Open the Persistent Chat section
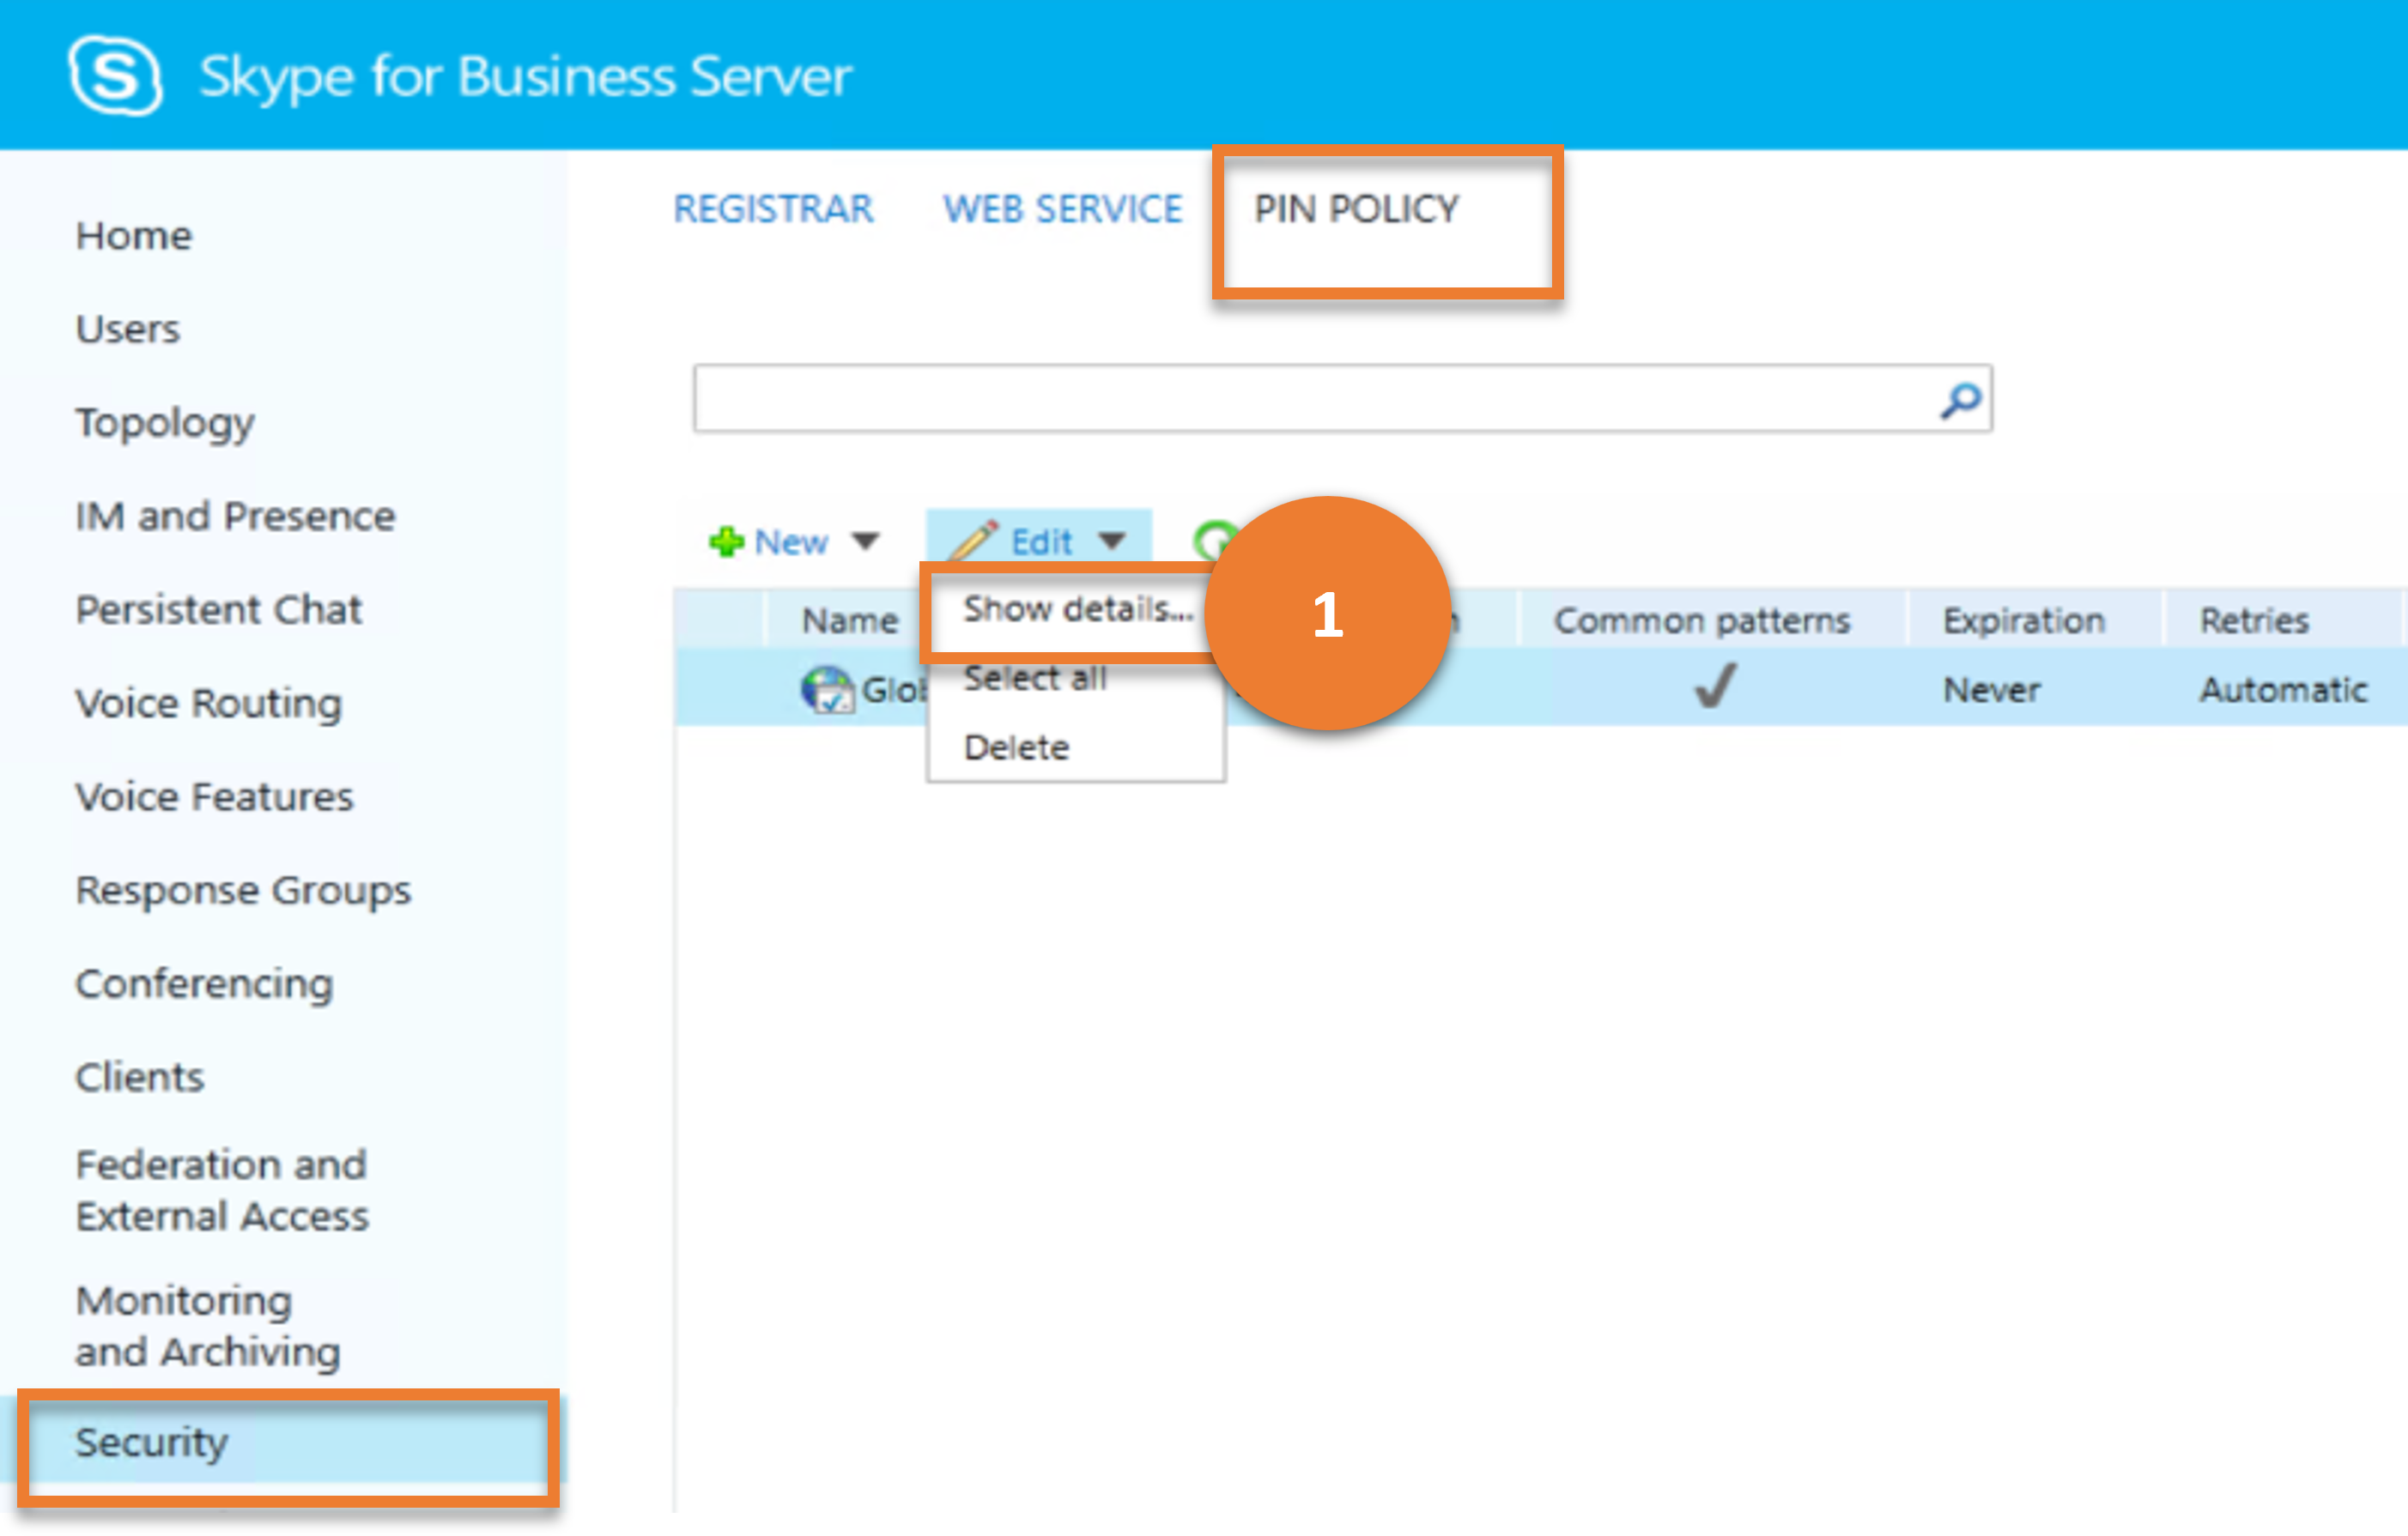Viewport: 2408px width, 1536px height. tap(219, 609)
